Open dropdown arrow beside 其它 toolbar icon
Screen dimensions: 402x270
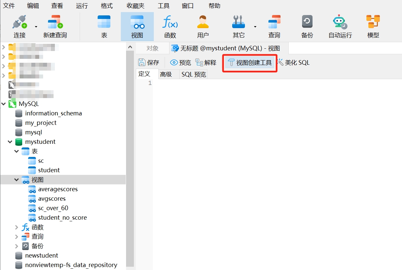[x=255, y=27]
